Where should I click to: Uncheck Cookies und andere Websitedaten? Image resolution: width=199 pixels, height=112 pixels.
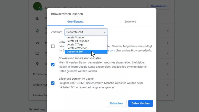(53, 65)
